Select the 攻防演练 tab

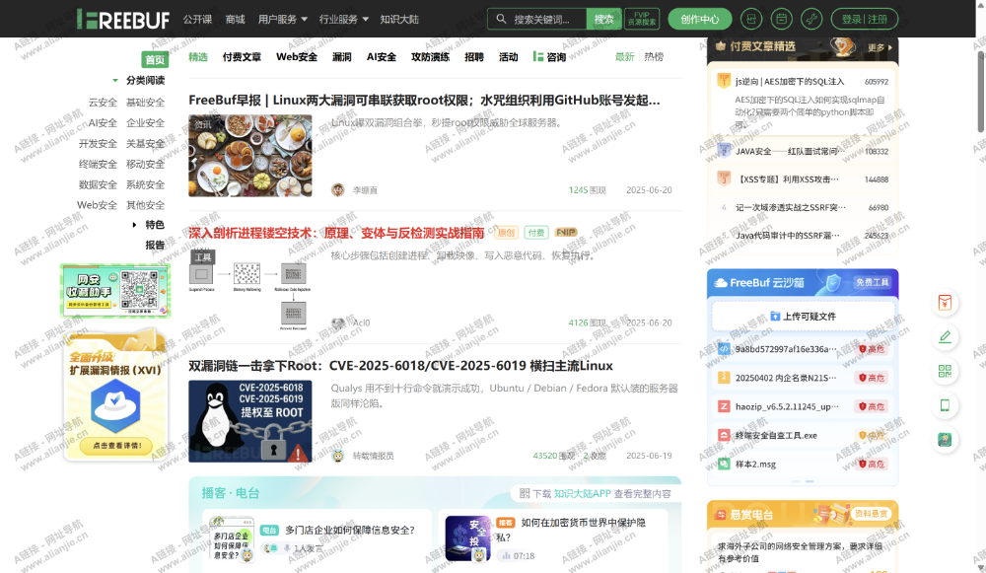click(431, 56)
